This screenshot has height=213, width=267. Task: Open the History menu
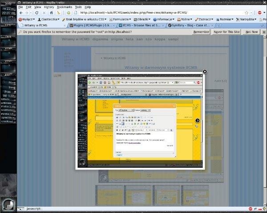pos(49,7)
